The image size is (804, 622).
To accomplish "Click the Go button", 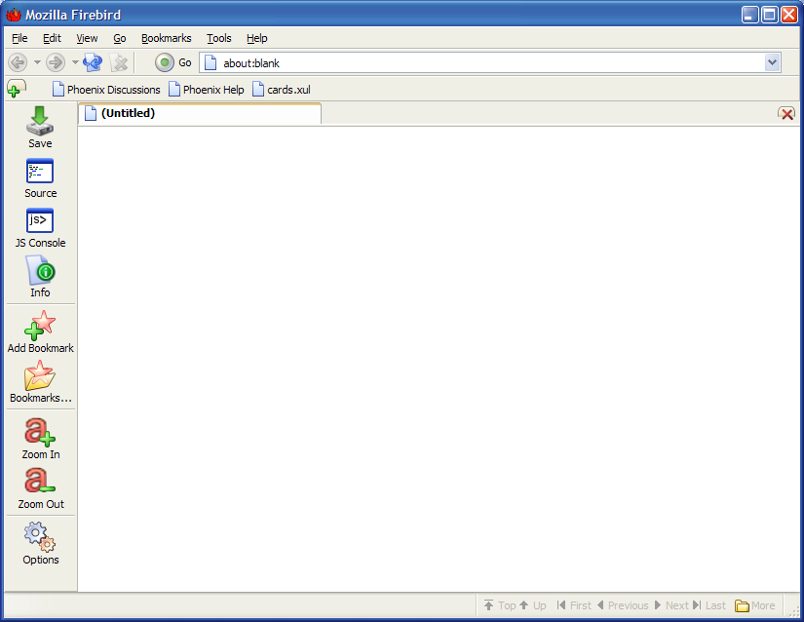I will 173,63.
